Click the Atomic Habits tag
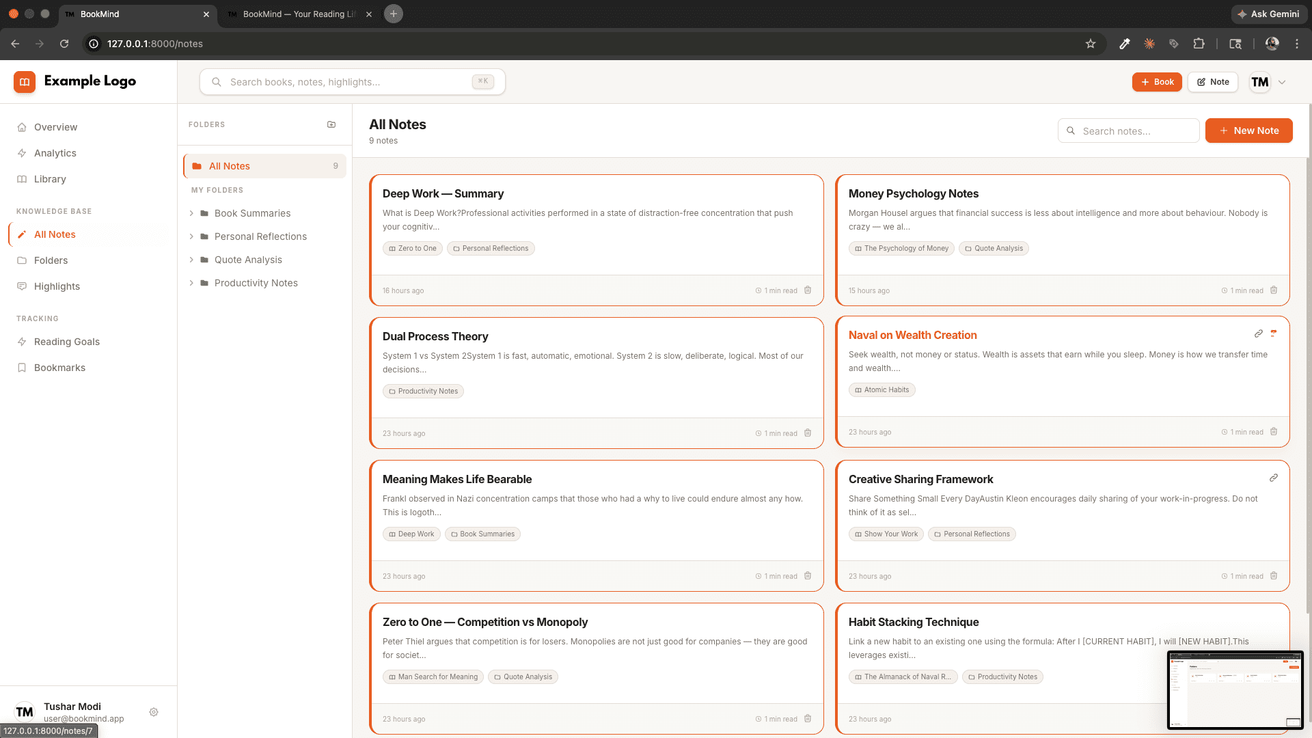 coord(881,389)
